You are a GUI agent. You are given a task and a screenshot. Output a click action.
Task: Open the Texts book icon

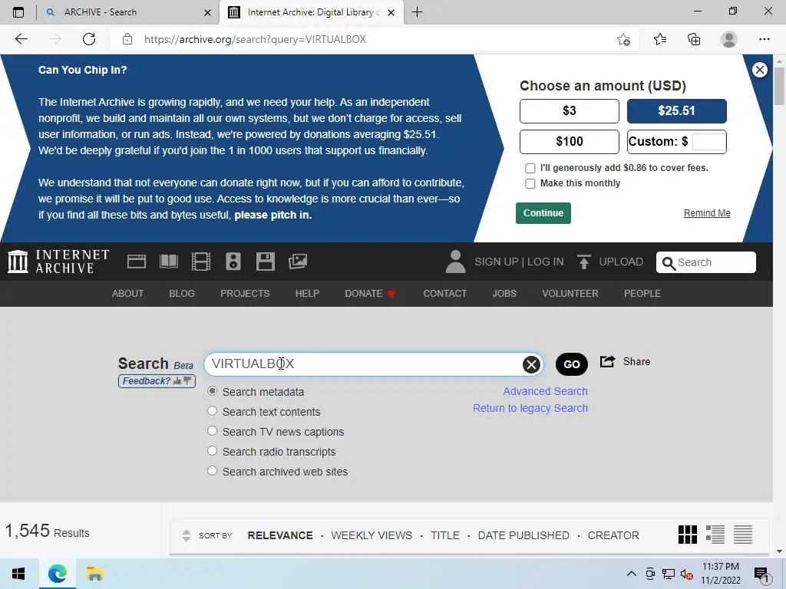169,262
